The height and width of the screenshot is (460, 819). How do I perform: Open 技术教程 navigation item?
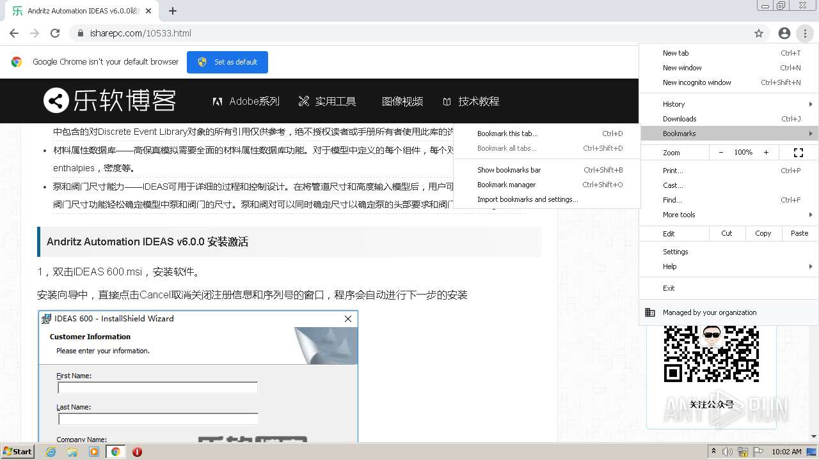pos(471,101)
